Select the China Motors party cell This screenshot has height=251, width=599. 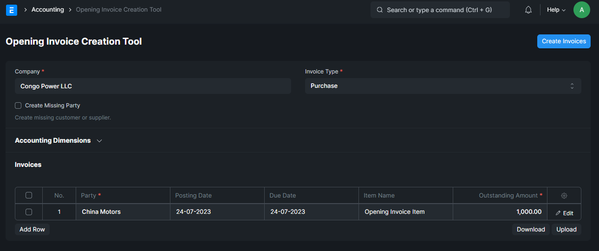click(x=123, y=212)
